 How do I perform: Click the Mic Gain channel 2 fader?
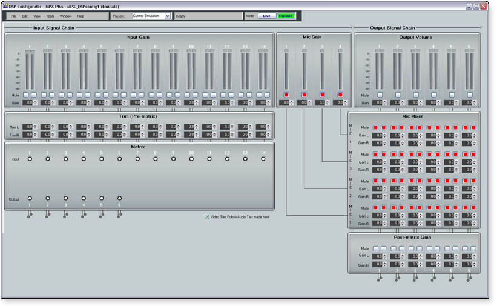click(x=304, y=70)
